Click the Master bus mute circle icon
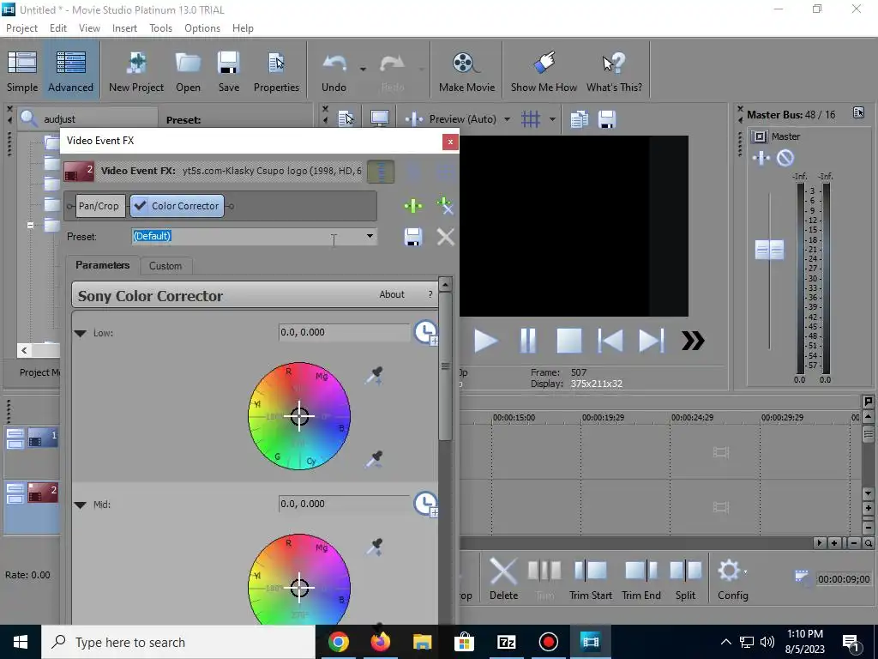Image resolution: width=878 pixels, height=659 pixels. [x=785, y=158]
